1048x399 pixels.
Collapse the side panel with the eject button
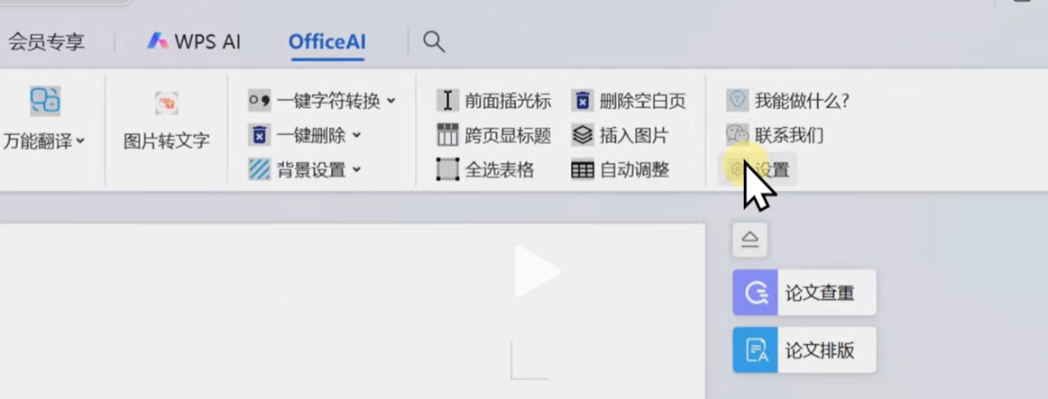point(749,240)
